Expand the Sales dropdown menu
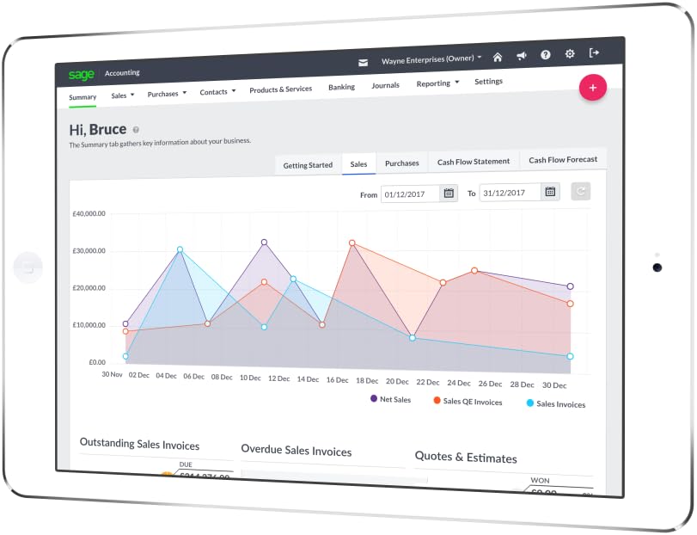The image size is (697, 535). pyautogui.click(x=123, y=95)
